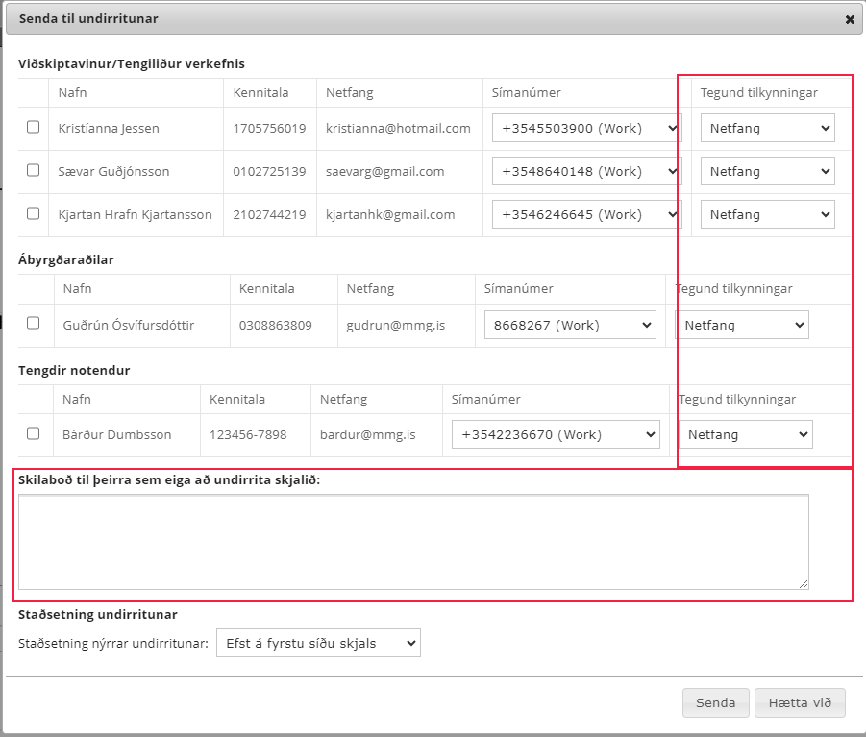The image size is (866, 737).
Task: Expand the +3542236670 (Work) phone dropdown
Action: click(556, 434)
